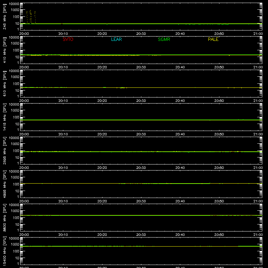Click the 100 y-axis tick of 610 MHz plot
This screenshot has height=268, width=268.
click(16, 84)
